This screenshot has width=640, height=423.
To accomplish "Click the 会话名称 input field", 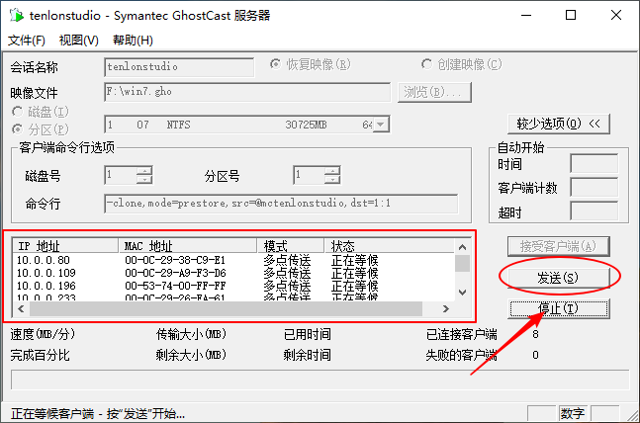I will tap(179, 67).
